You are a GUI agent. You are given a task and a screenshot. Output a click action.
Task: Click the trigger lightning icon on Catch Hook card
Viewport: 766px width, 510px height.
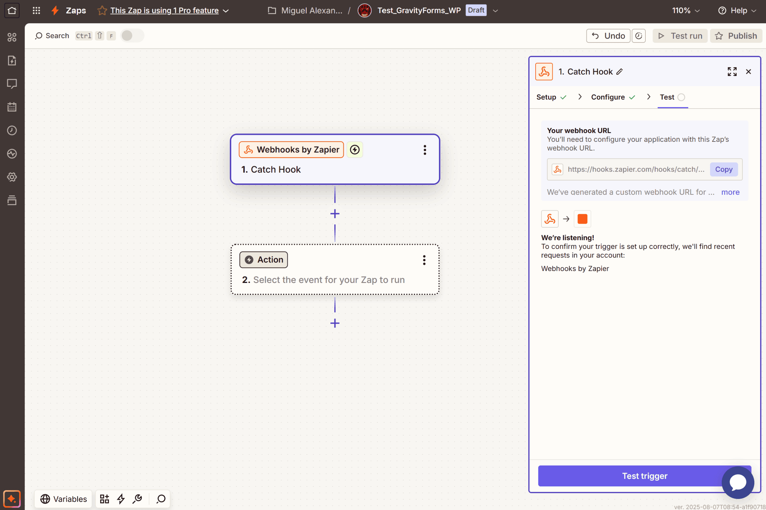tap(355, 150)
